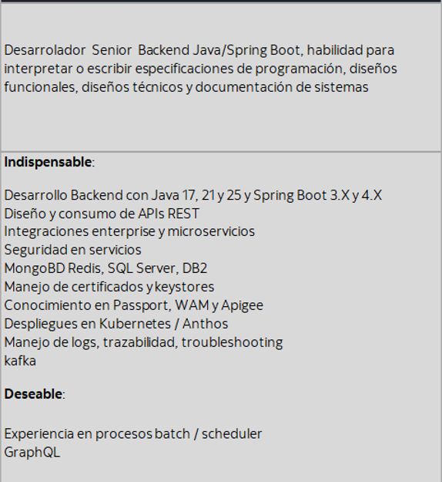
Task: Click 'Conocimiento en Passport, WAM y Apigee'
Action: click(133, 305)
